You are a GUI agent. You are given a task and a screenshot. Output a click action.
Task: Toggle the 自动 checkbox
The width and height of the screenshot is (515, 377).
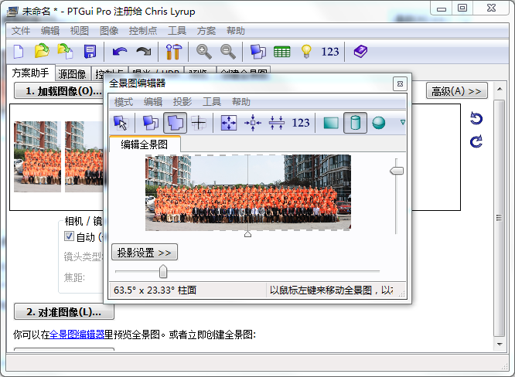69,236
